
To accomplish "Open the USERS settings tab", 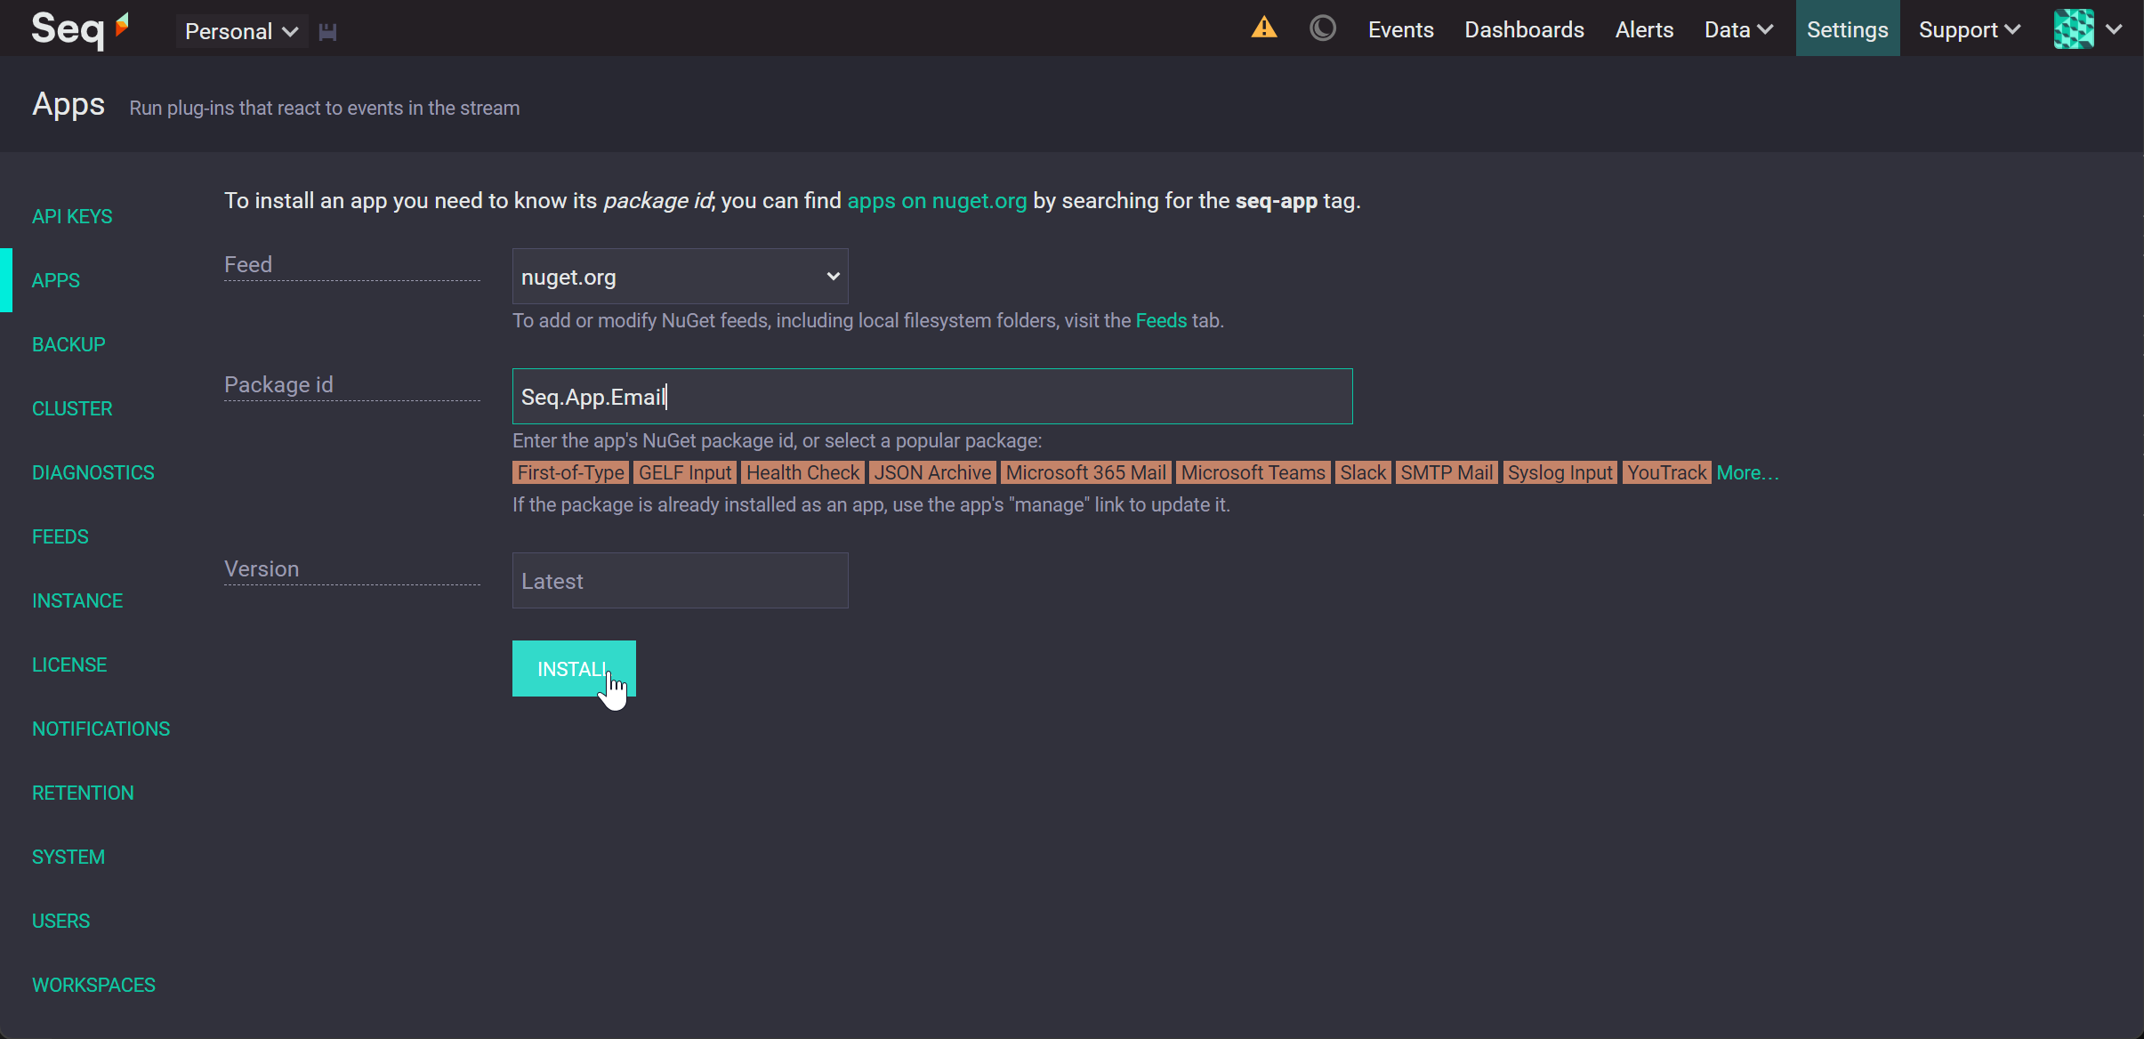I will coord(60,921).
